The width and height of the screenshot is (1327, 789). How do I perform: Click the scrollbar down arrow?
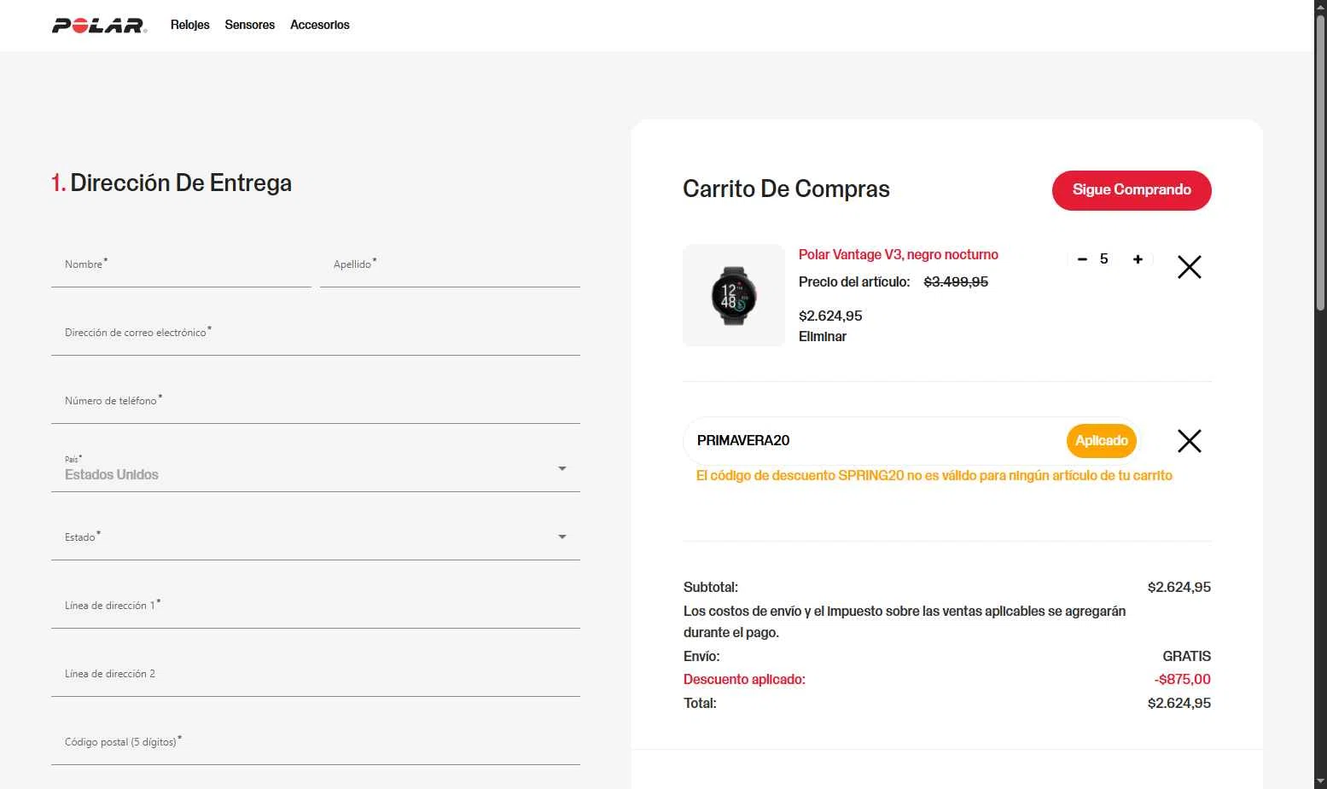tap(1320, 781)
